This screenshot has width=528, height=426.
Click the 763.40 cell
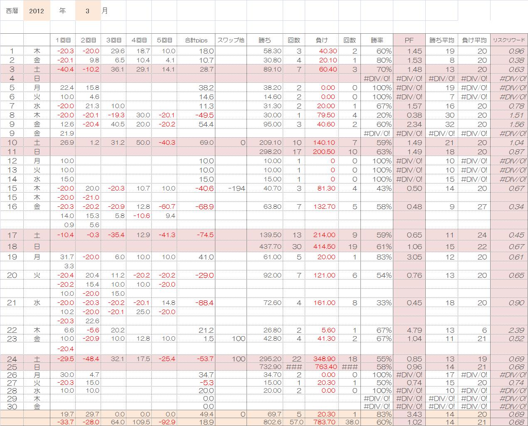[322, 367]
